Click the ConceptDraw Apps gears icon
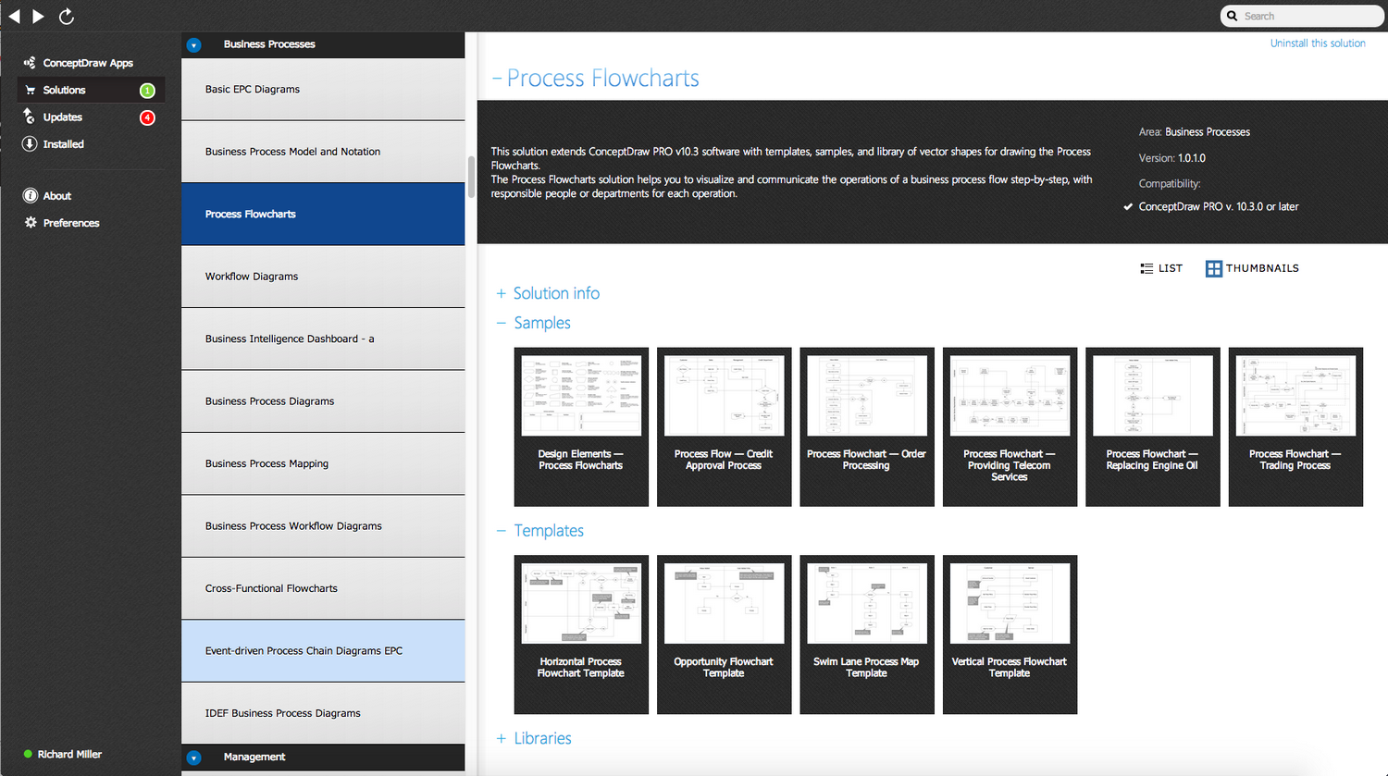Screen dimensions: 1388x776 point(30,63)
